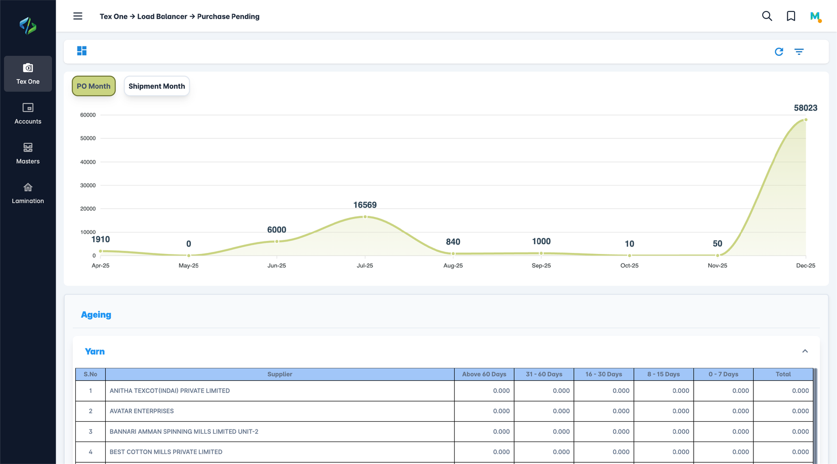The width and height of the screenshot is (837, 464).
Task: Select the AVATAR ENTERPRISES supplier row
Action: coord(142,411)
